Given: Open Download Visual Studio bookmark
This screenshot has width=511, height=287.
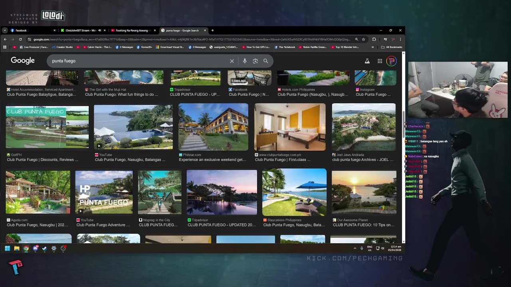Looking at the screenshot, I should coord(170,47).
